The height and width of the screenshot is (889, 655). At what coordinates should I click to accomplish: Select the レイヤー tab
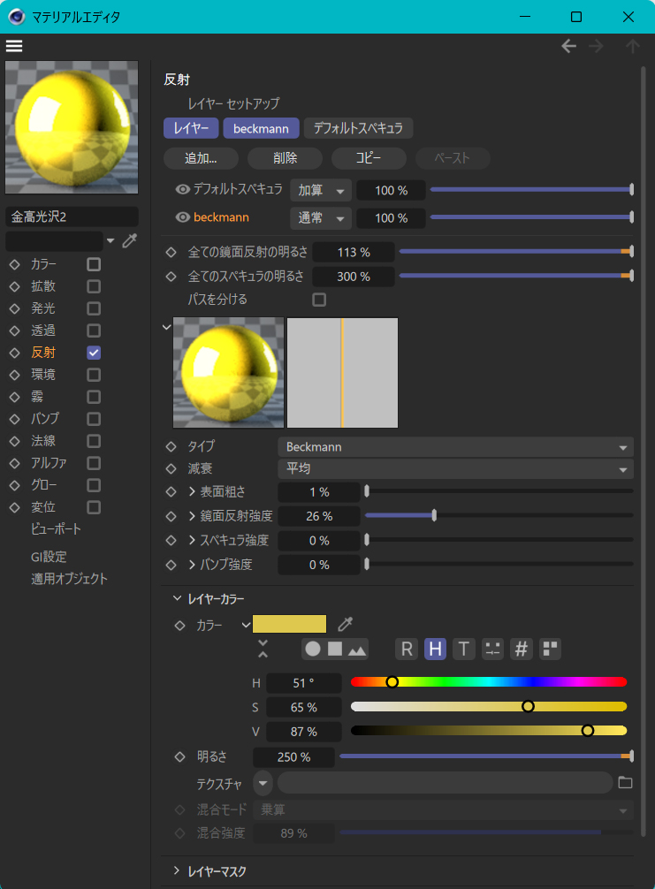(x=191, y=128)
